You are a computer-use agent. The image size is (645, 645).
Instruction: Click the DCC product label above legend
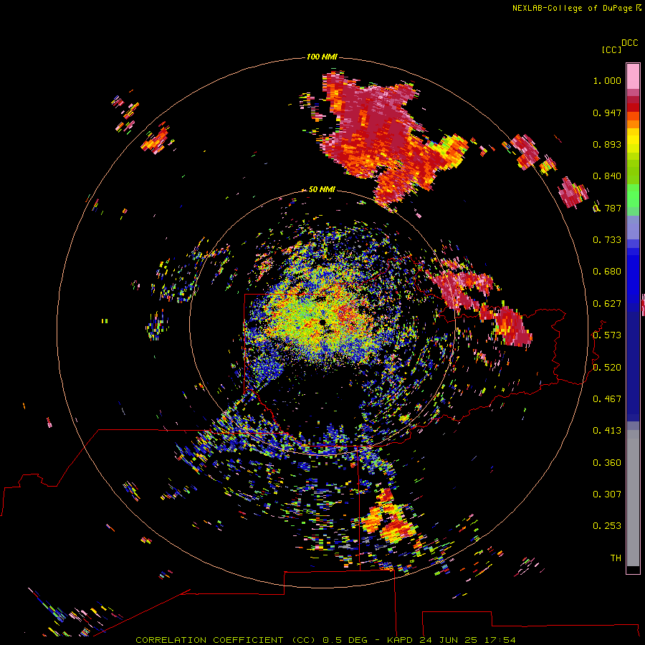(x=629, y=43)
